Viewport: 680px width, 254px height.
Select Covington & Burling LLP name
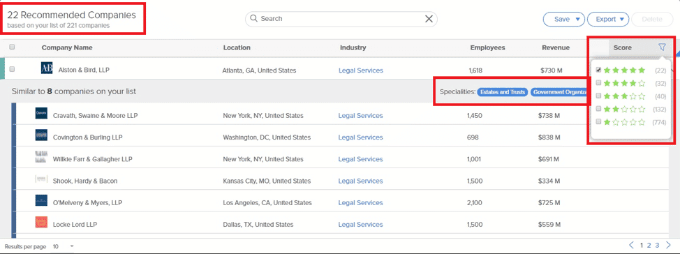[87, 137]
